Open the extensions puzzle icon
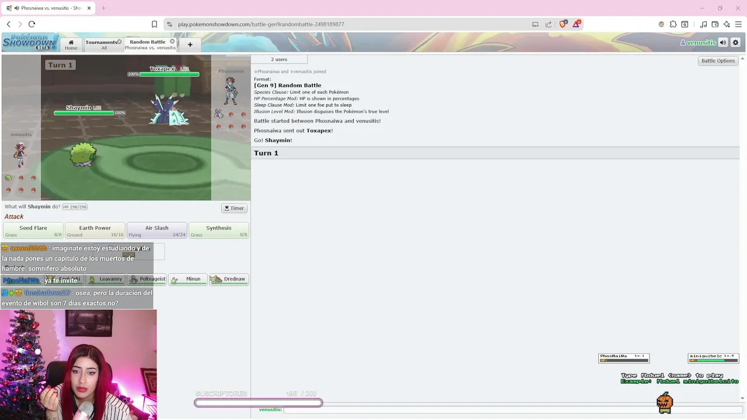 (673, 24)
